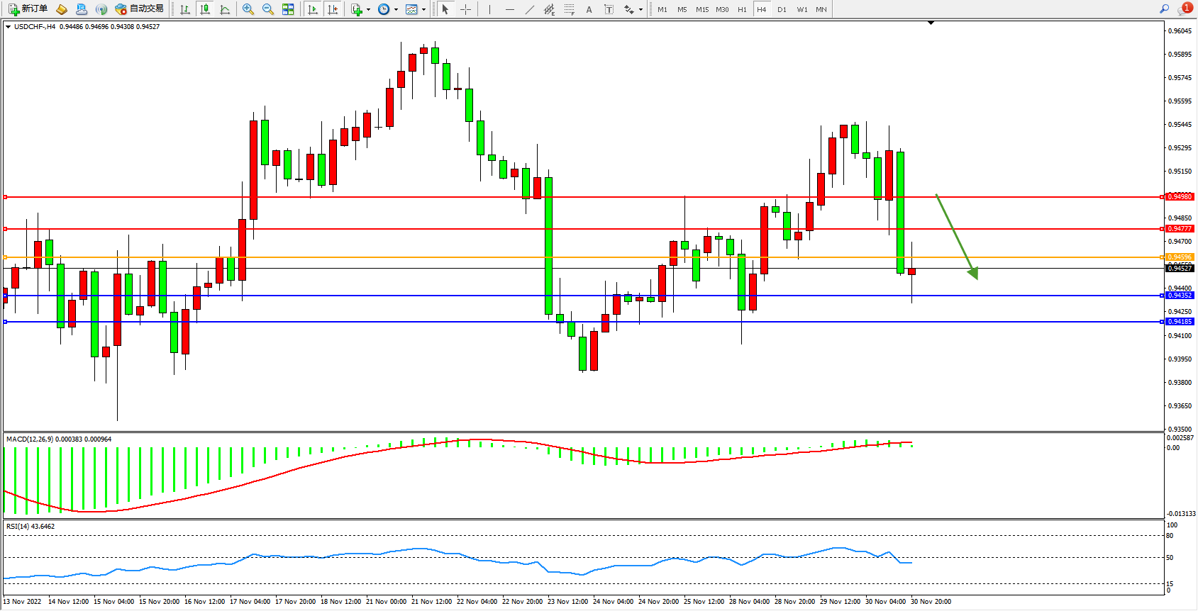Screen dimensions: 1198x611
Task: Choose the Fibonacci retracement tool
Action: click(569, 9)
